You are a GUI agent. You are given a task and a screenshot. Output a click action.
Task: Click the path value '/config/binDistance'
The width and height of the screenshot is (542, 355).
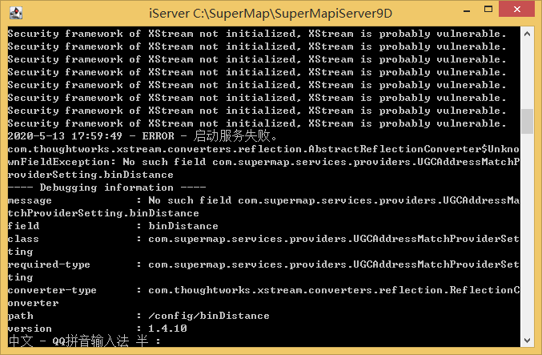click(209, 316)
